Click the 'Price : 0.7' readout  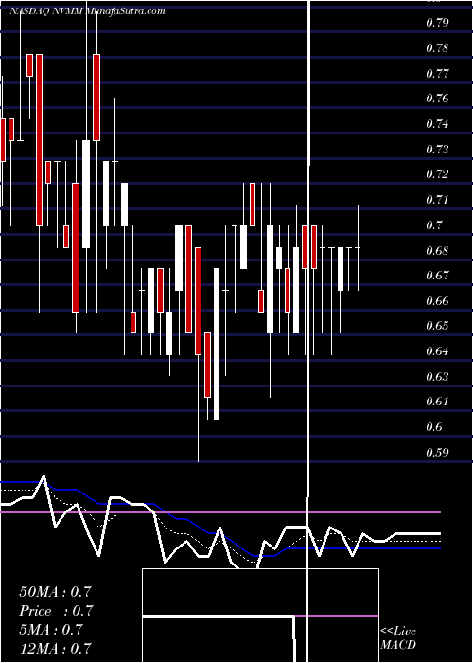pos(56,611)
